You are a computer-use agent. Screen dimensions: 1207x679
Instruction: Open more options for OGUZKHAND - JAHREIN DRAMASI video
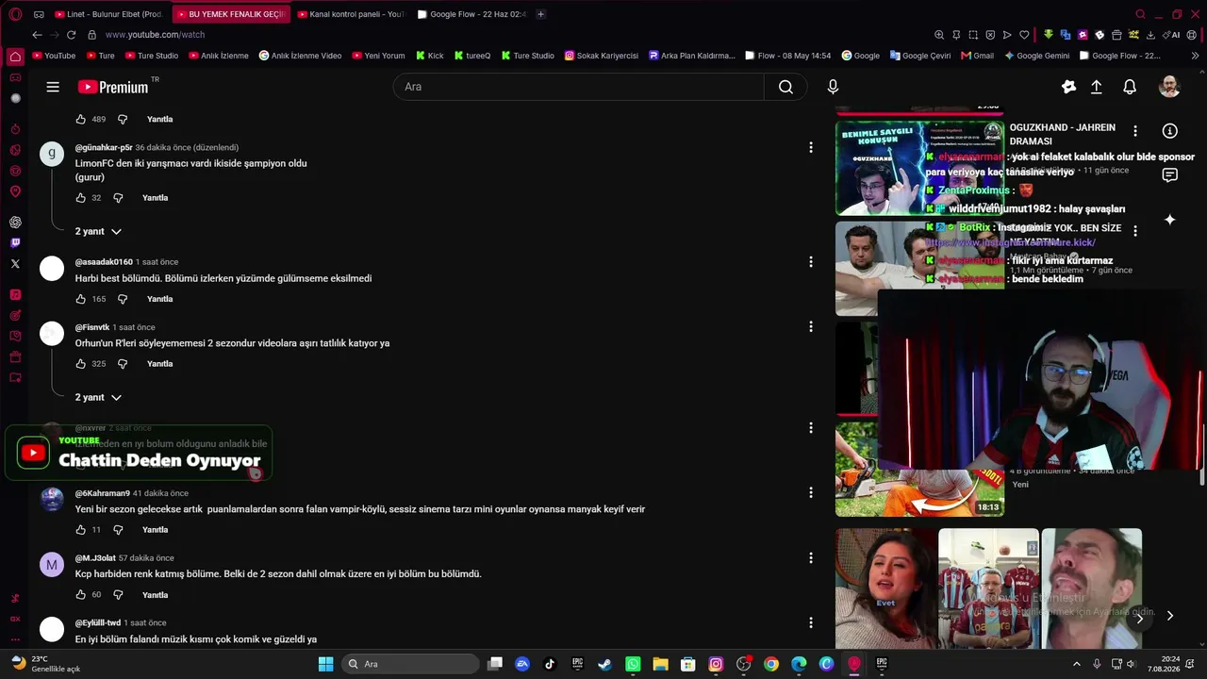point(1135,131)
